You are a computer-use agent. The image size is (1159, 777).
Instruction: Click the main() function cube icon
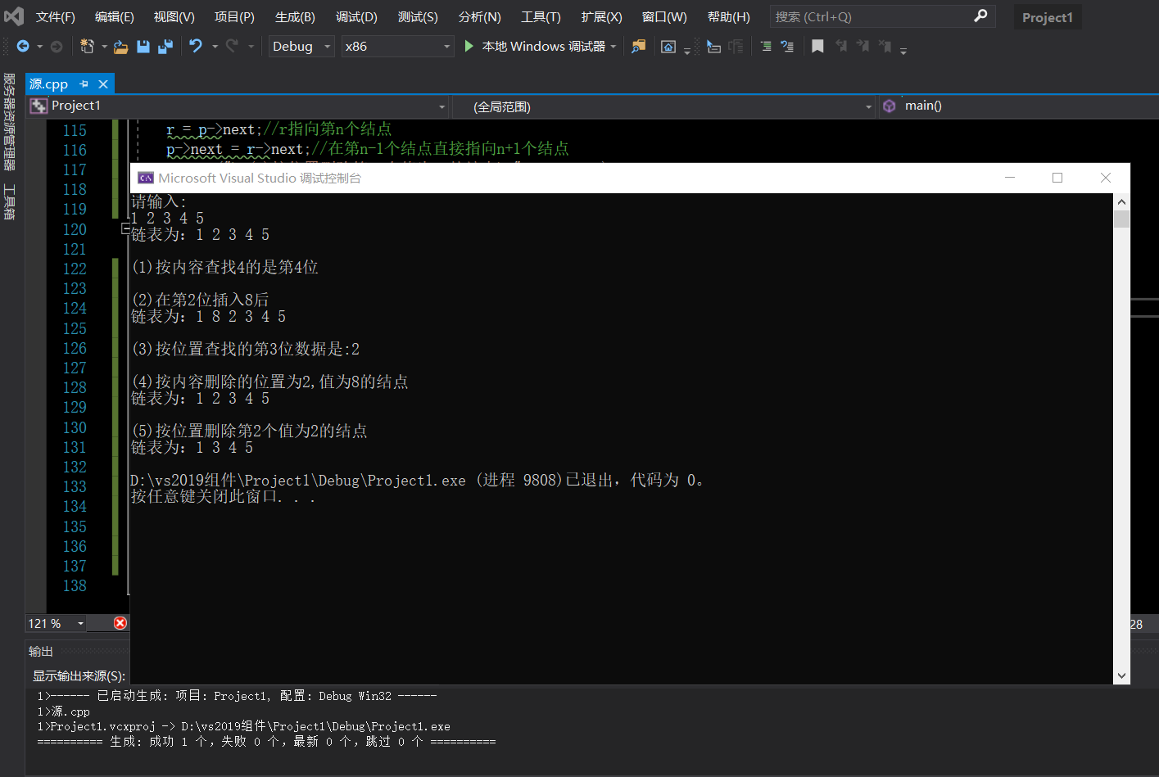(x=890, y=106)
